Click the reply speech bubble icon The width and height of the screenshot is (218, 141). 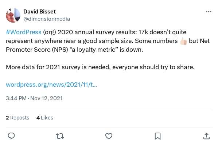pos(11,136)
